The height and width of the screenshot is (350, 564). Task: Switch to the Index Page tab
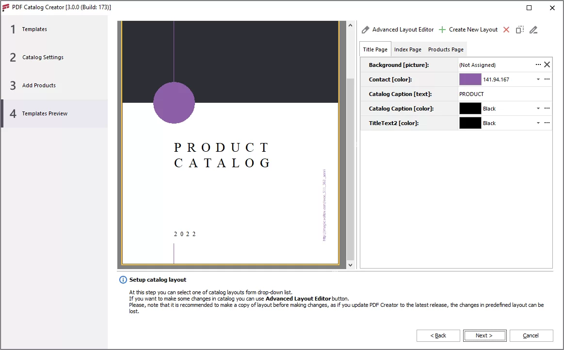[407, 49]
